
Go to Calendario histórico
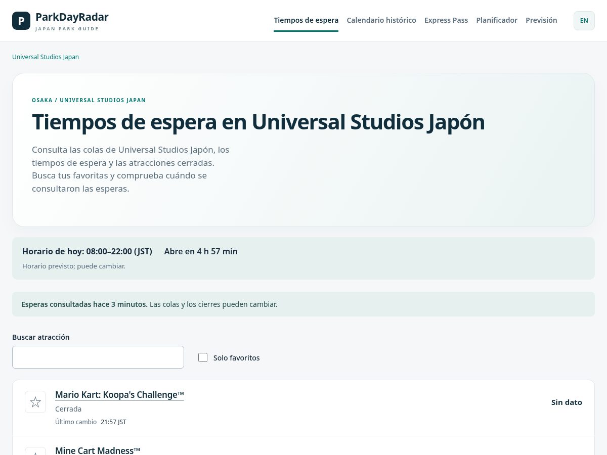(381, 20)
